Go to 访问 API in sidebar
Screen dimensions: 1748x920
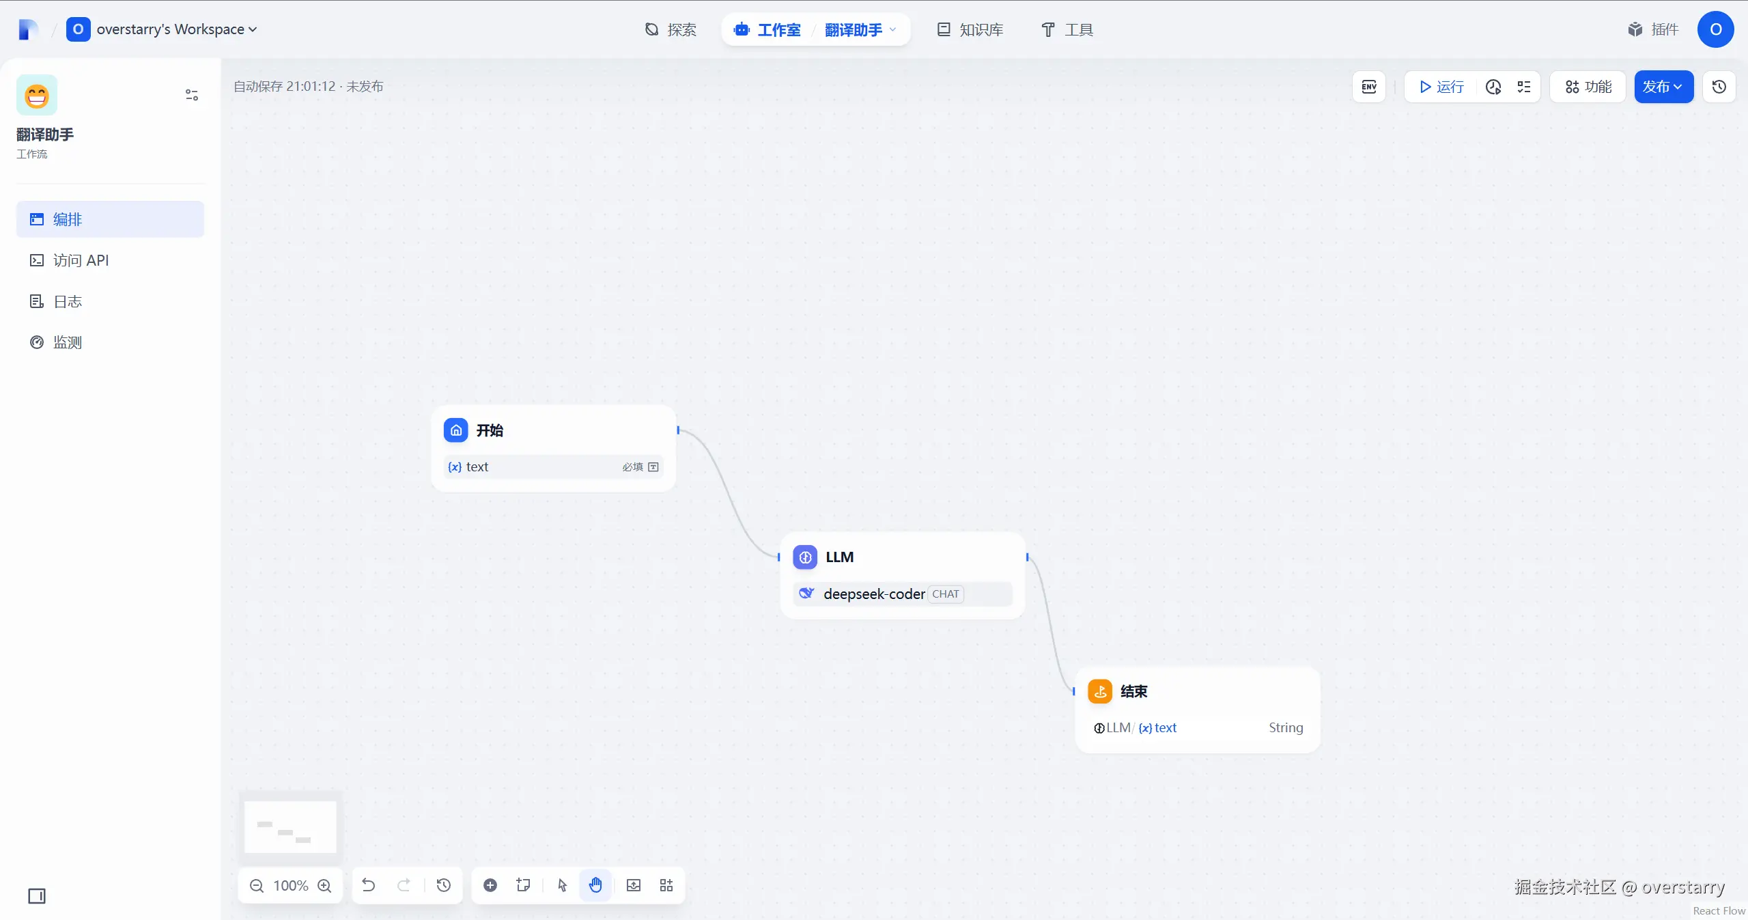81,260
